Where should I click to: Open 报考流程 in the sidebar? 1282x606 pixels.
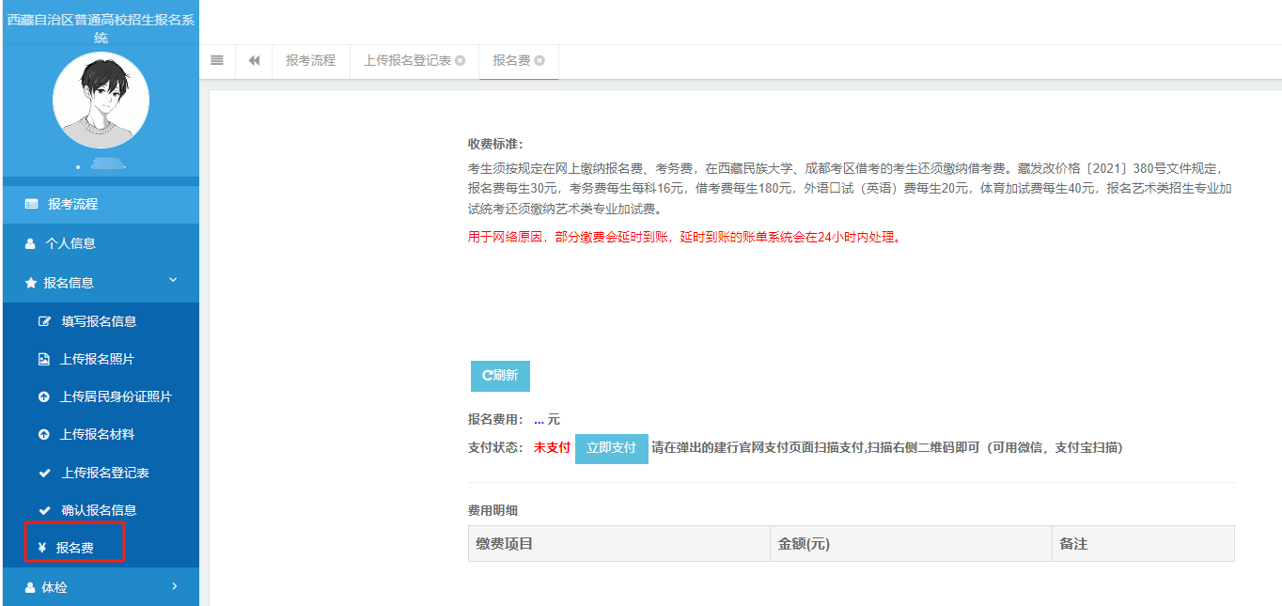(x=73, y=204)
